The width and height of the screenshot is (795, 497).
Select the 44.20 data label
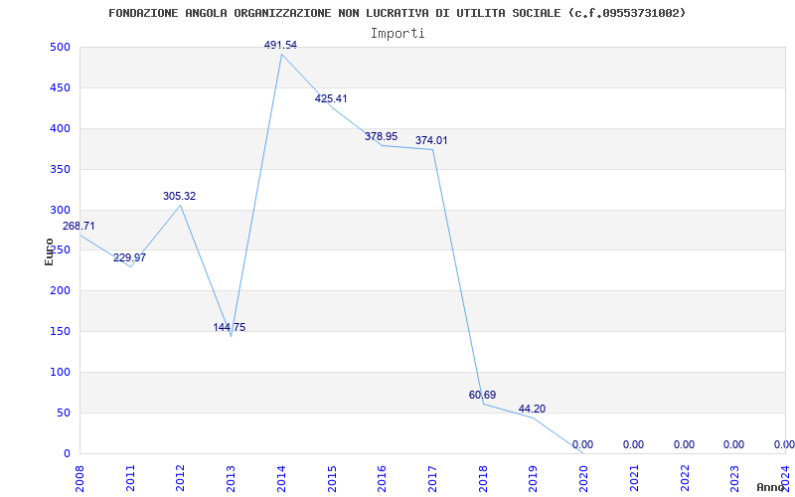[532, 409]
